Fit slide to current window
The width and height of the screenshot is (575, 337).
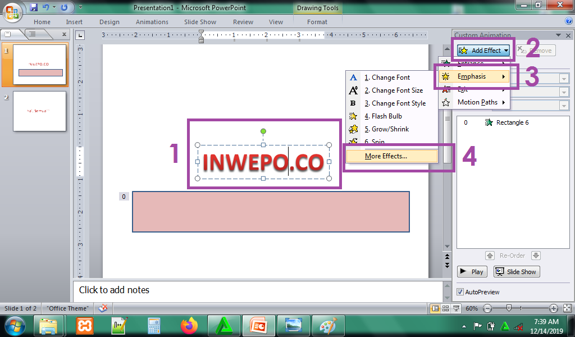point(567,308)
